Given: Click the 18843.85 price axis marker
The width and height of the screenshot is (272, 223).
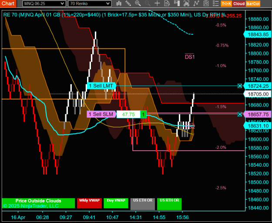Looking at the screenshot, I should coord(258,34).
